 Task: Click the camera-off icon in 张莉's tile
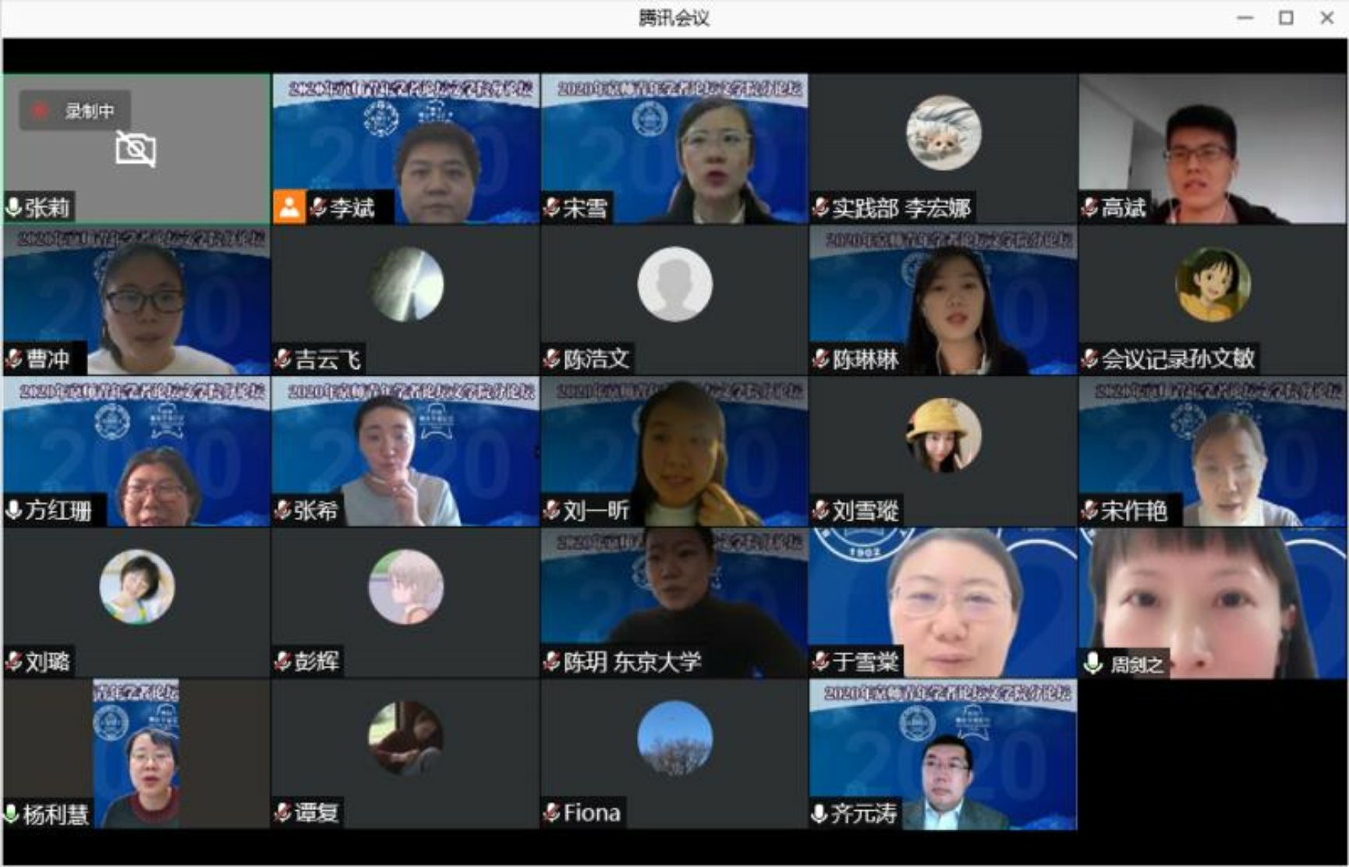(136, 148)
